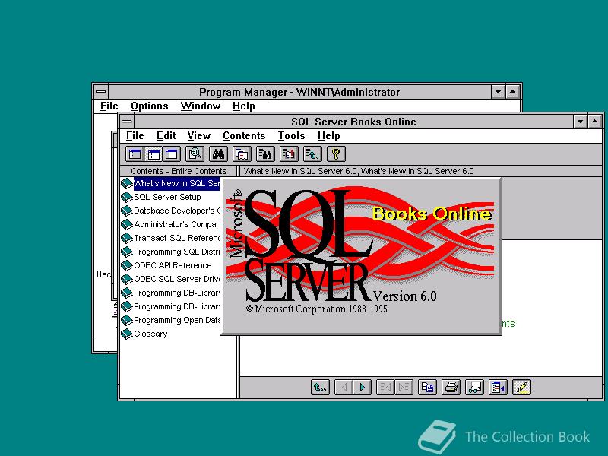Click the Contents - Entire Contents header

click(x=179, y=171)
